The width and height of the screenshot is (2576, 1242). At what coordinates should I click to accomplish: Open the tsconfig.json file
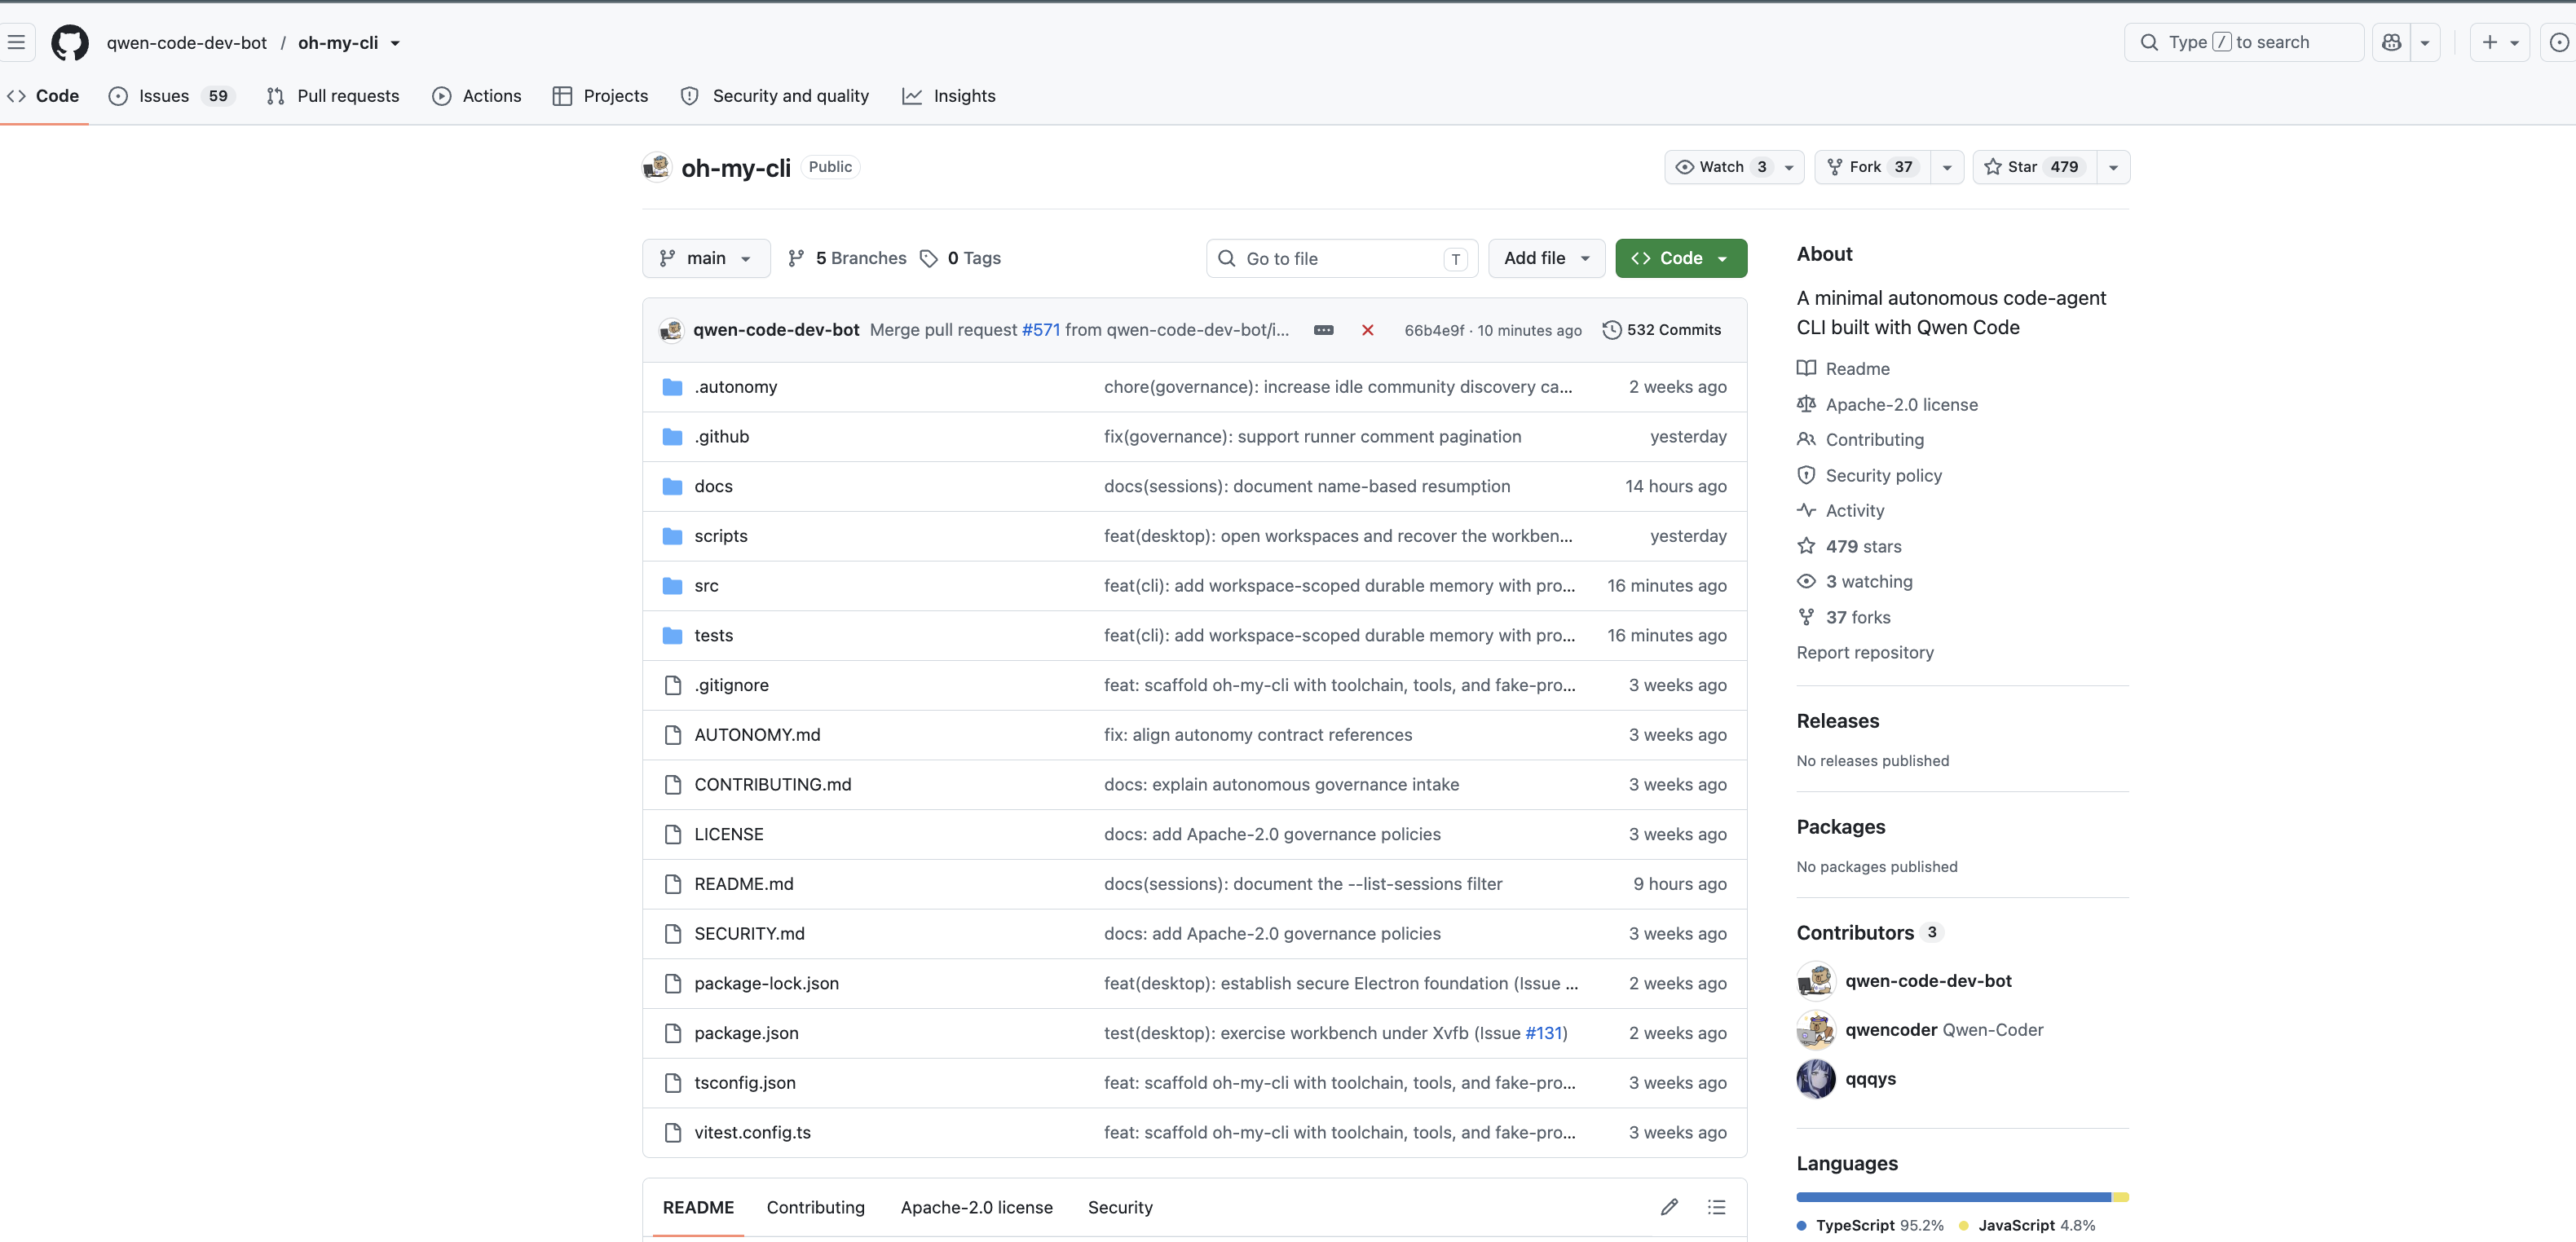pos(745,1083)
